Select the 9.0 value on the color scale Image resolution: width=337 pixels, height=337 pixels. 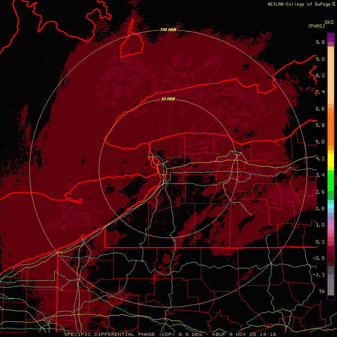click(320, 59)
